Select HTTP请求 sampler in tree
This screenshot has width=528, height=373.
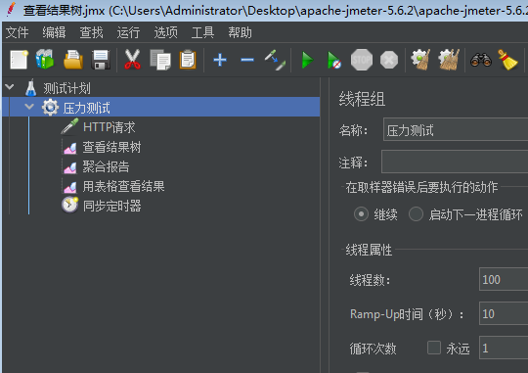tap(110, 127)
